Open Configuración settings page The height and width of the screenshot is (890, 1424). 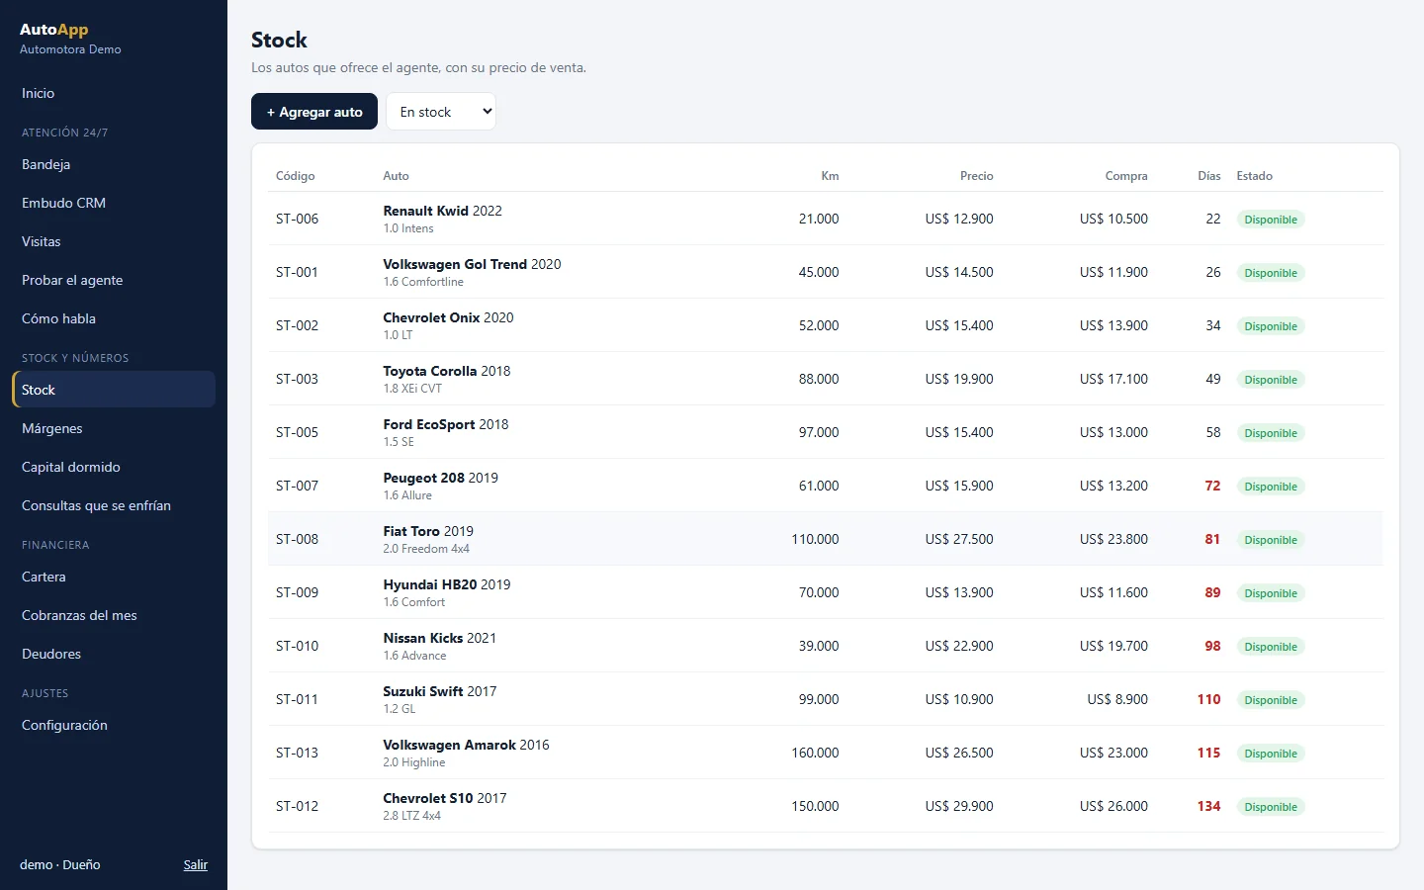pos(114,725)
